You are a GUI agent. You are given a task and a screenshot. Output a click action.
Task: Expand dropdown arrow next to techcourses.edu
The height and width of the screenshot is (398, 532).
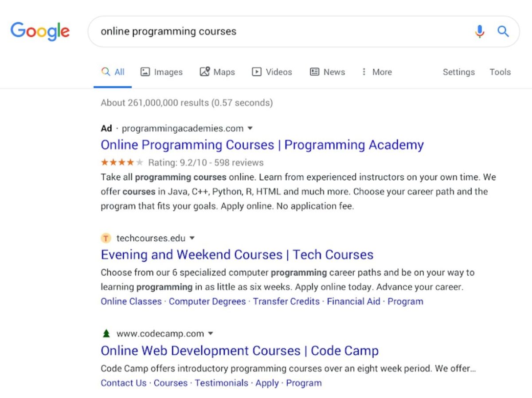192,238
